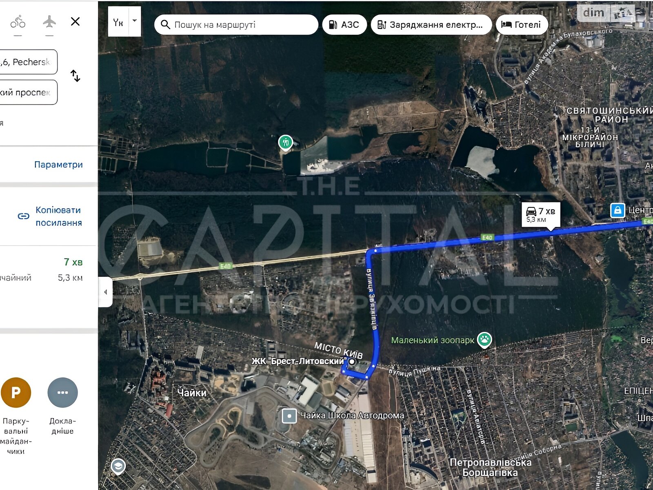The height and width of the screenshot is (490, 653).
Task: Filter by АЗС gas stations chip
Action: [x=344, y=24]
